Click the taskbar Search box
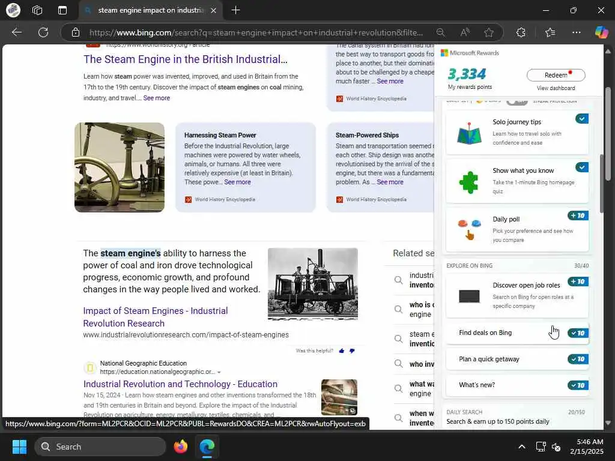This screenshot has height=461, width=615. tap(100, 447)
